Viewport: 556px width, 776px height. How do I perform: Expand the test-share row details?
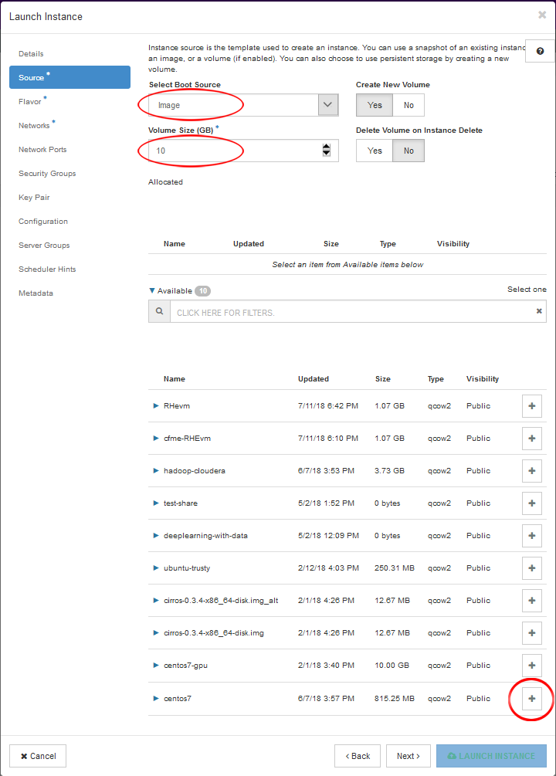[x=156, y=503]
